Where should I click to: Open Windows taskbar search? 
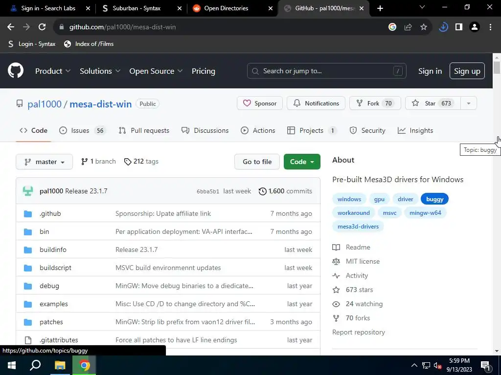[35, 365]
